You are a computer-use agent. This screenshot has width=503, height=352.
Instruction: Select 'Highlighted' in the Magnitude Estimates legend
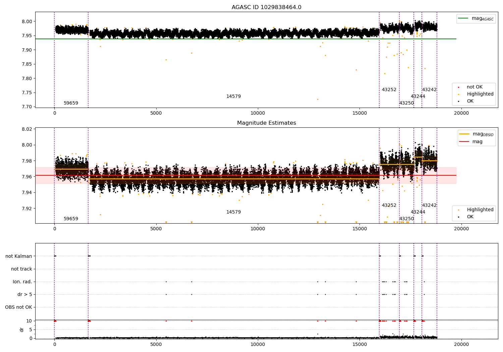pos(480,210)
